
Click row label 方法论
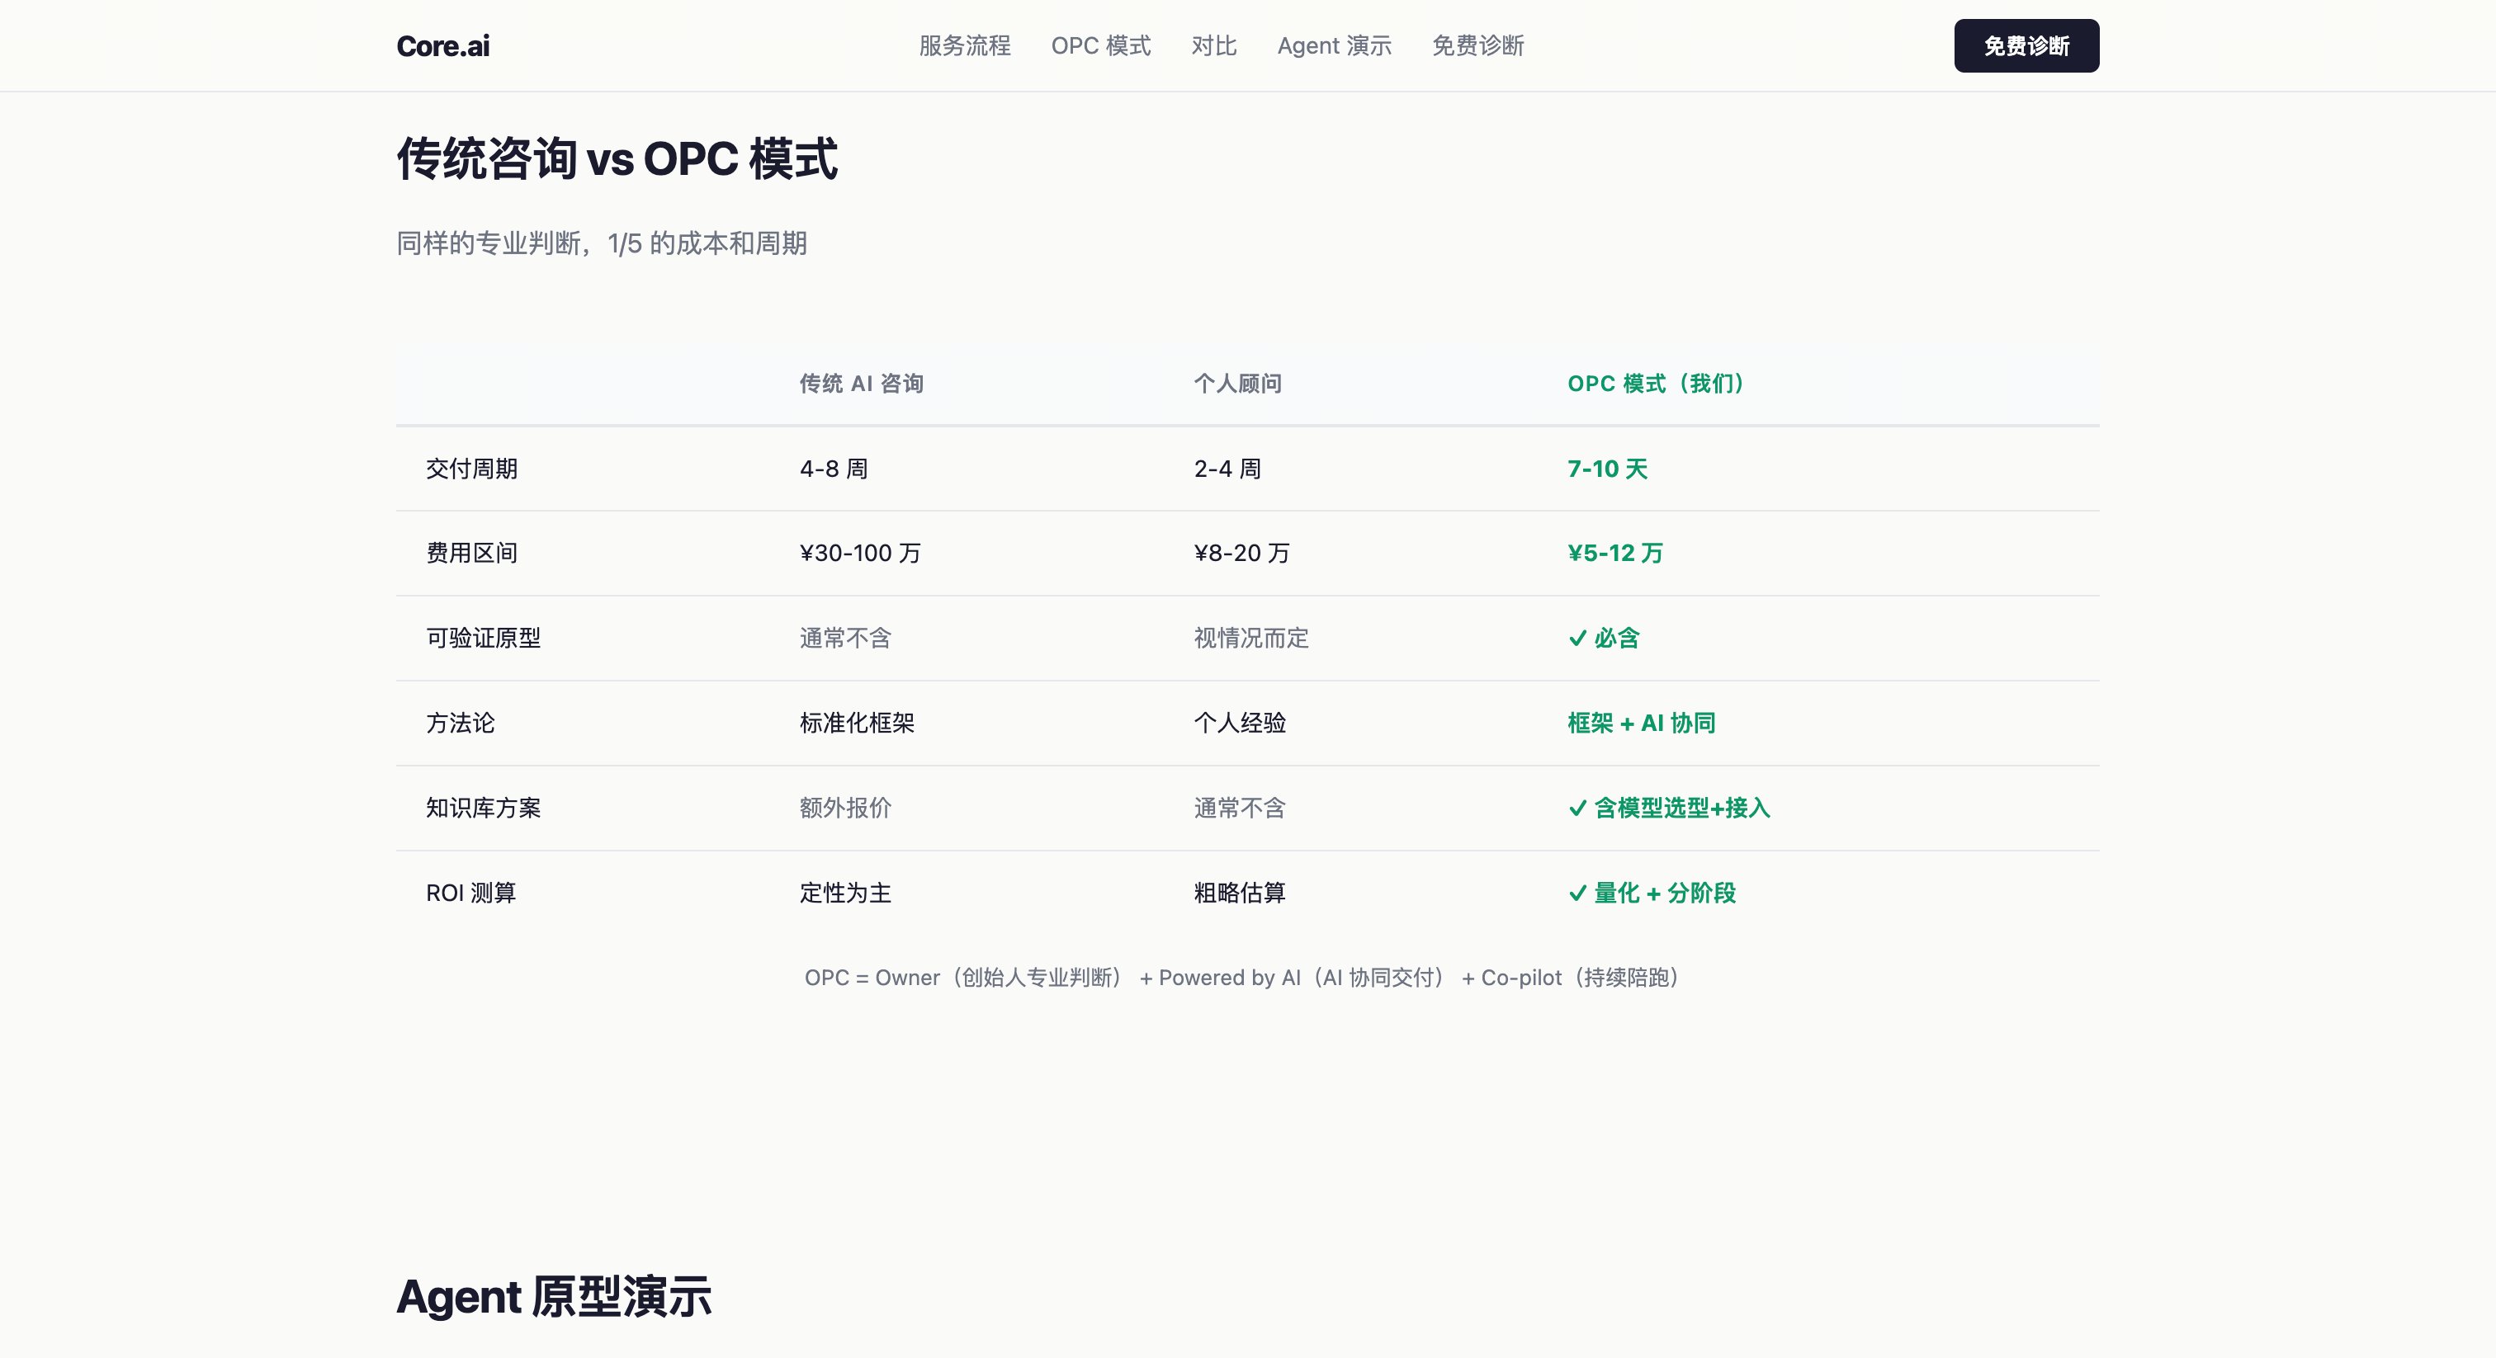[x=461, y=724]
